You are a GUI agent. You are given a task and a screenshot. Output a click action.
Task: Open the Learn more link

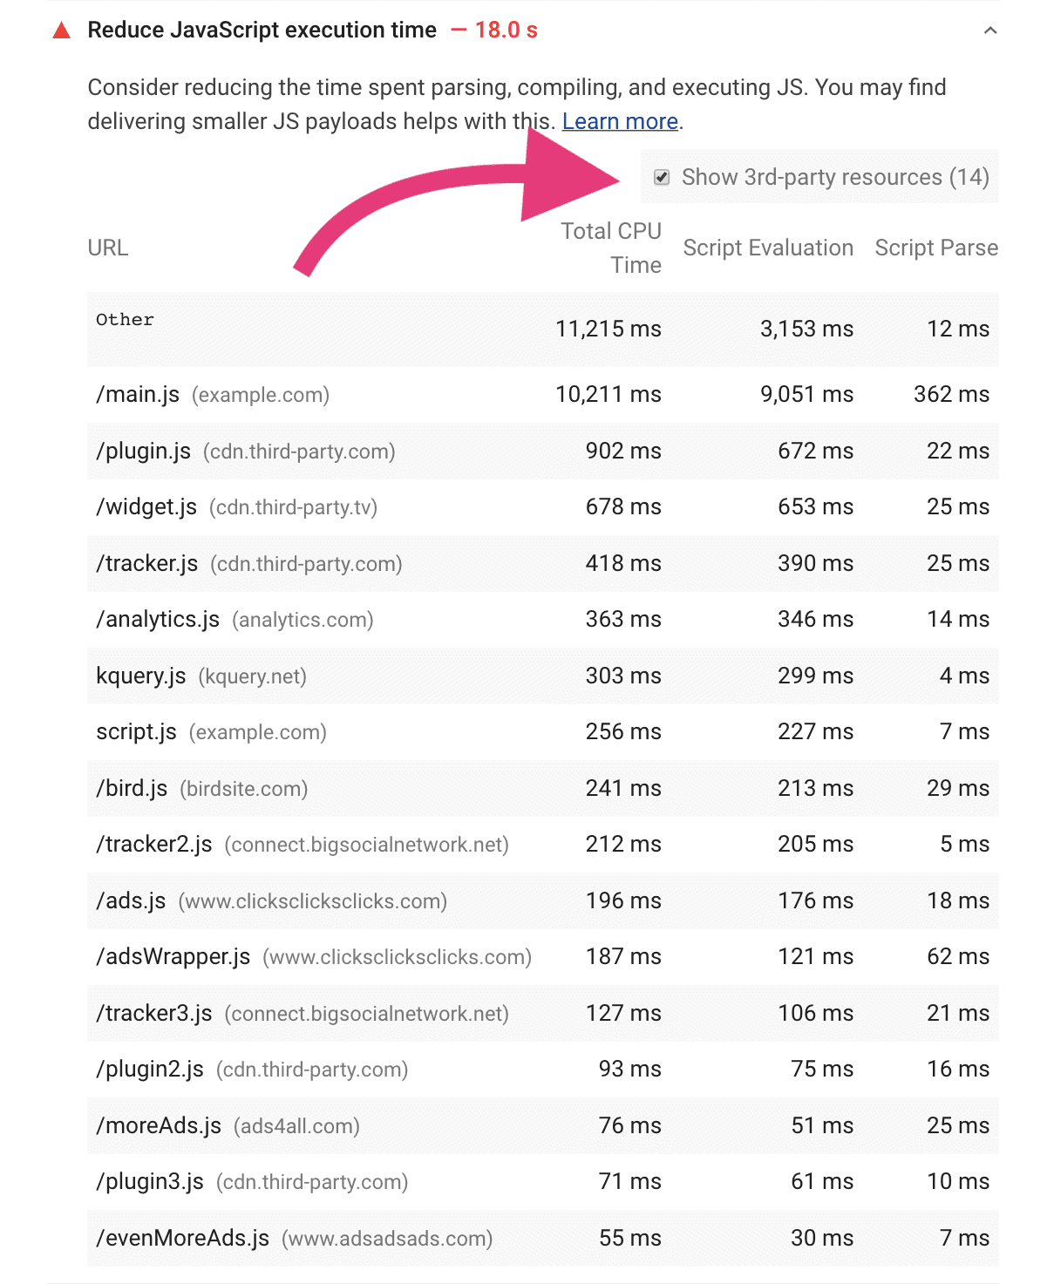click(x=620, y=121)
